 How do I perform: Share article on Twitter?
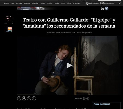point(24,98)
